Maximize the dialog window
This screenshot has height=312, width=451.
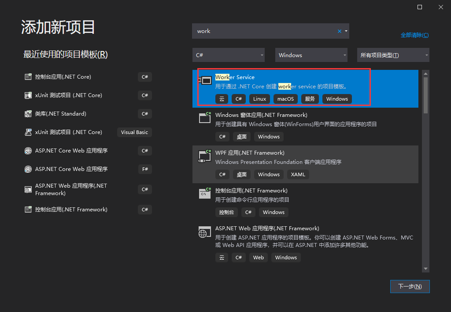click(420, 7)
